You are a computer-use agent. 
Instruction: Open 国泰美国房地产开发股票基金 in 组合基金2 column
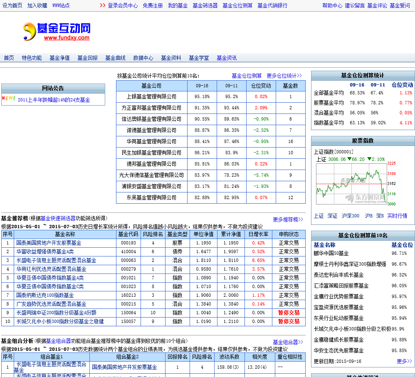coord(124,367)
